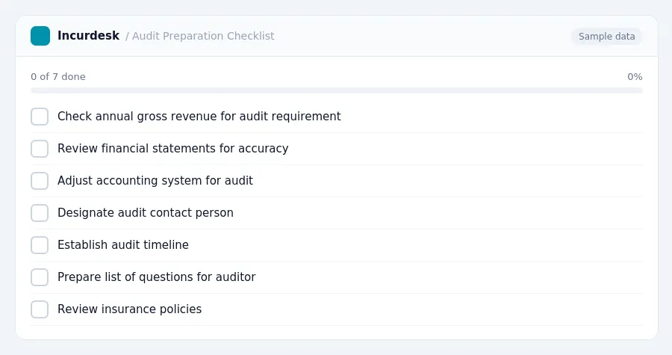Tick 'Prepare list of questions for auditor' checkbox
This screenshot has width=672, height=355.
click(40, 277)
